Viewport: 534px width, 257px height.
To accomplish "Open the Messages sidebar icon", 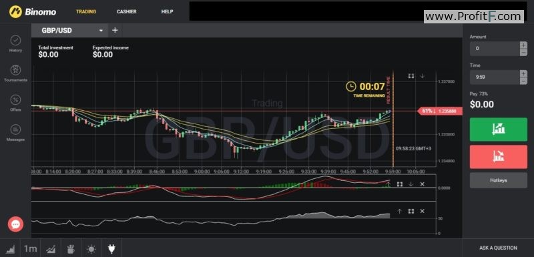I will [15, 130].
